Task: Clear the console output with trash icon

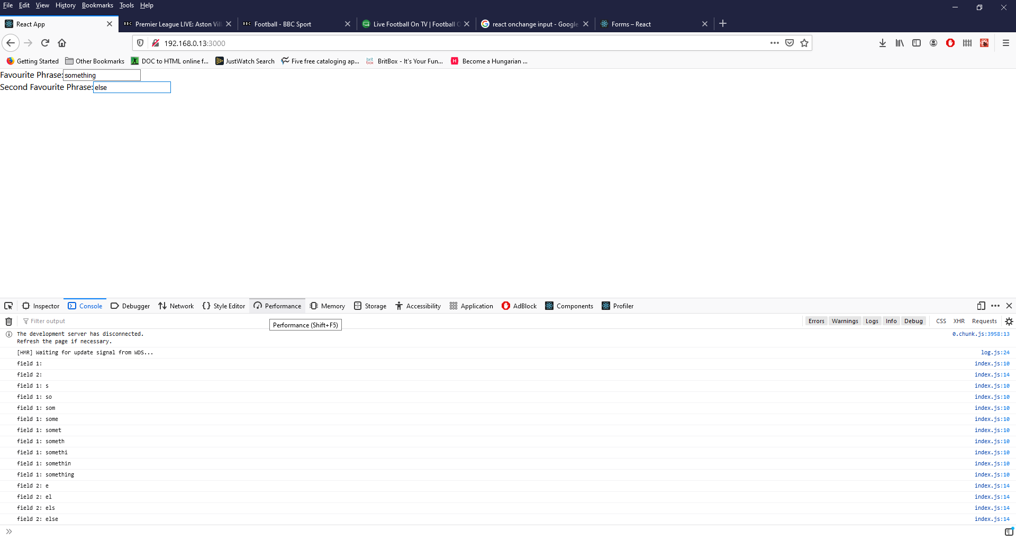Action: pyautogui.click(x=9, y=321)
